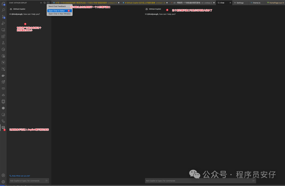Show chat history clock icon
The image size is (285, 186).
[x=45, y=3]
